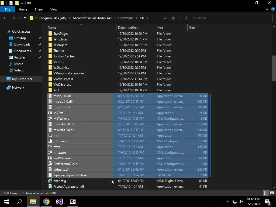Select My Computer in navigation pane
This screenshot has height=207, width=276.
(22, 79)
